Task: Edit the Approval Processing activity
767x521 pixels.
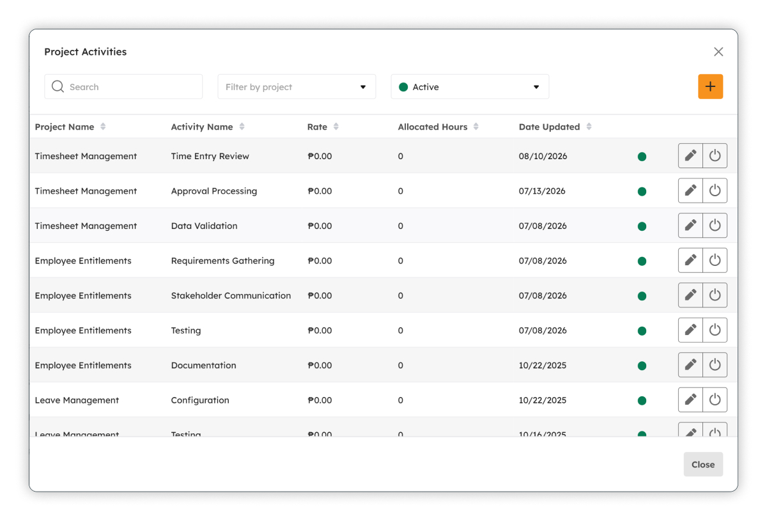Action: tap(690, 191)
